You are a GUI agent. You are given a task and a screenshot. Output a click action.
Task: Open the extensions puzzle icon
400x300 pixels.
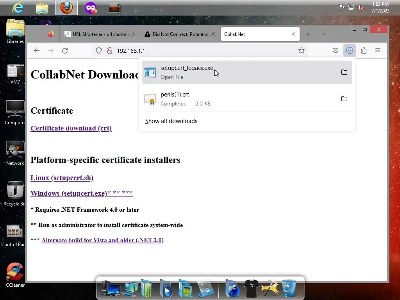[364, 50]
